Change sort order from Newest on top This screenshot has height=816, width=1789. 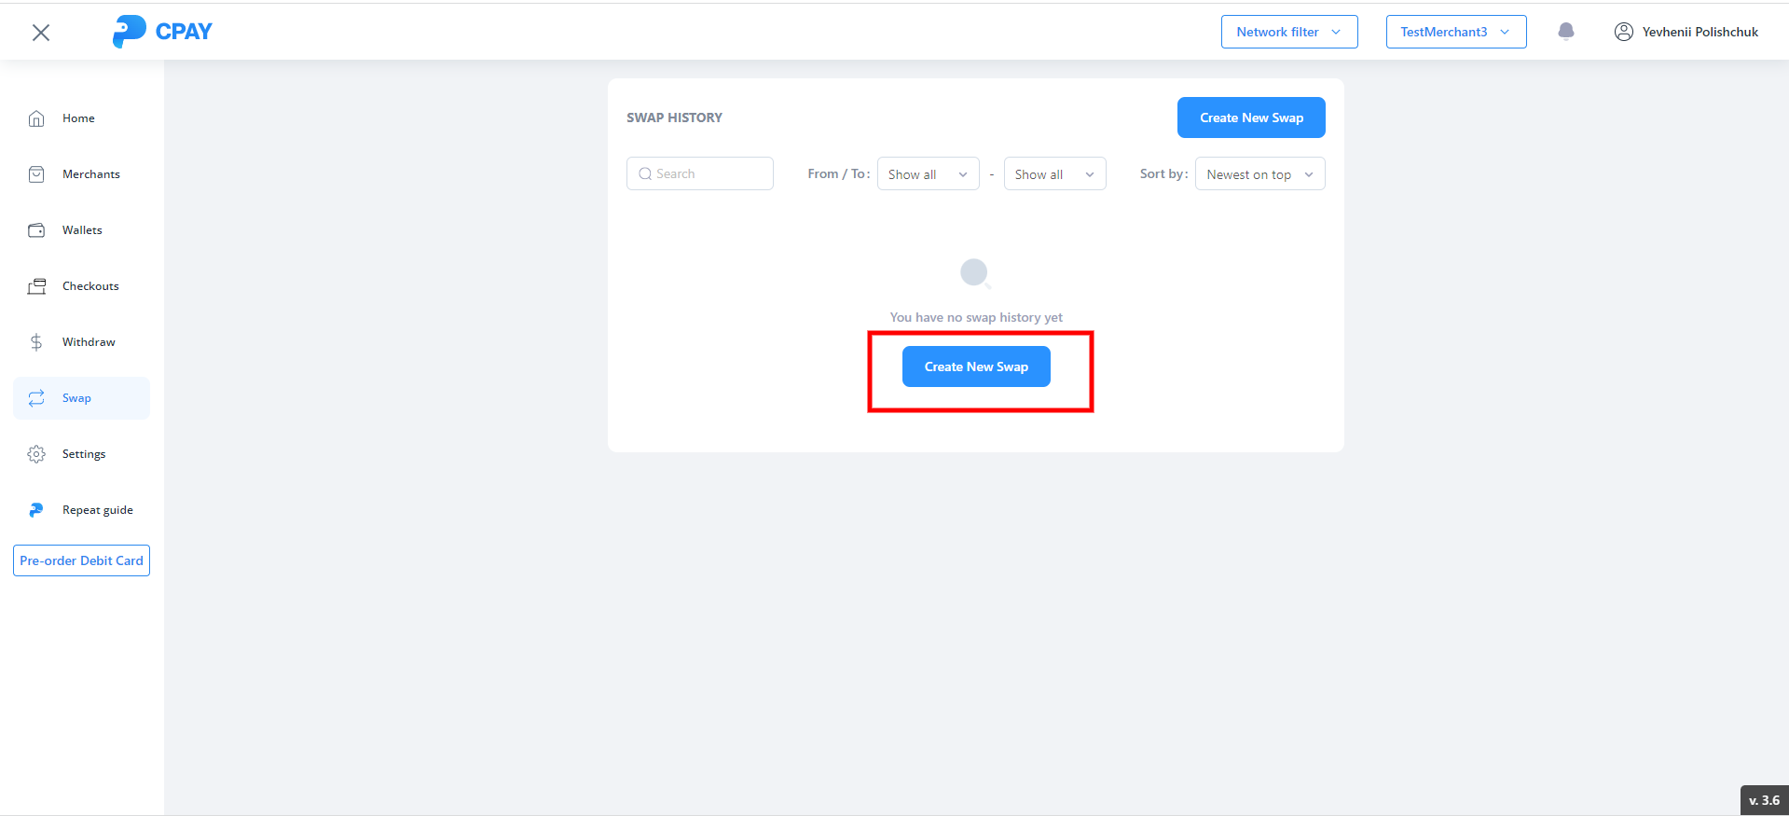pyautogui.click(x=1259, y=174)
